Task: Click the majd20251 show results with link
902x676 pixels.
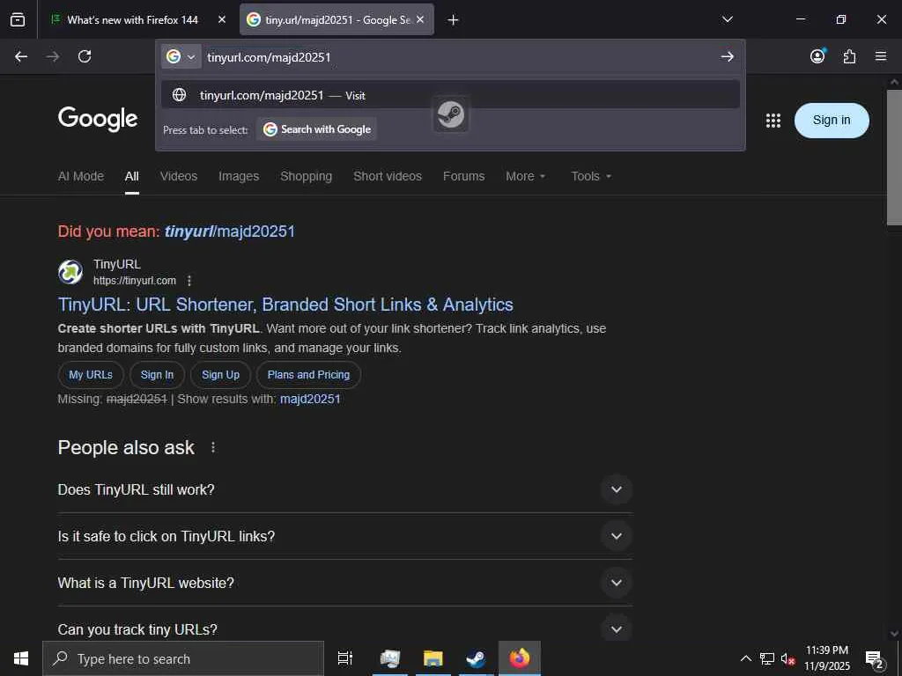Action: click(x=310, y=399)
